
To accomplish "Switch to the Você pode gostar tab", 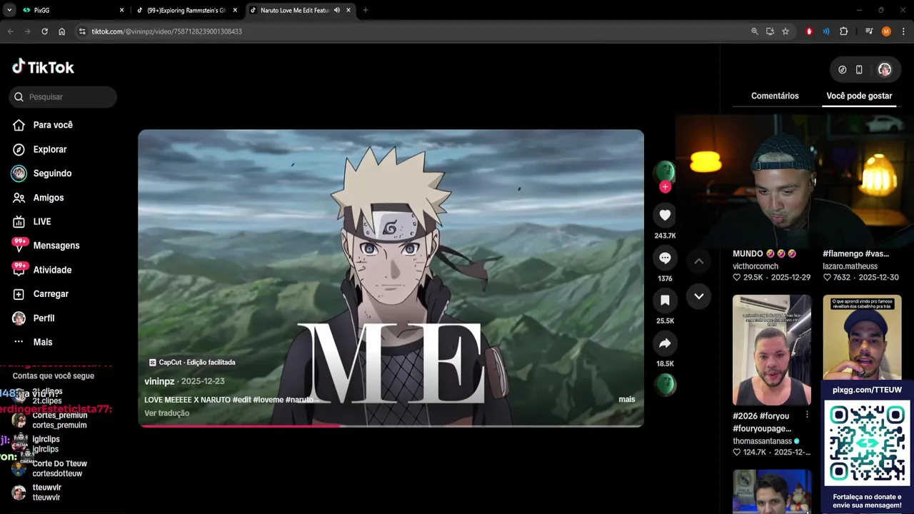I will (859, 96).
